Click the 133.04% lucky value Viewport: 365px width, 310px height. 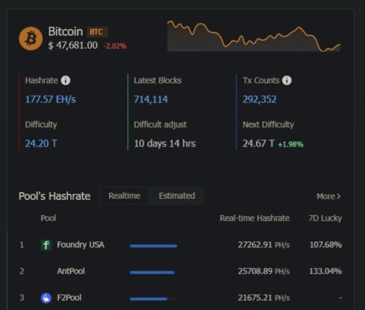[325, 271]
